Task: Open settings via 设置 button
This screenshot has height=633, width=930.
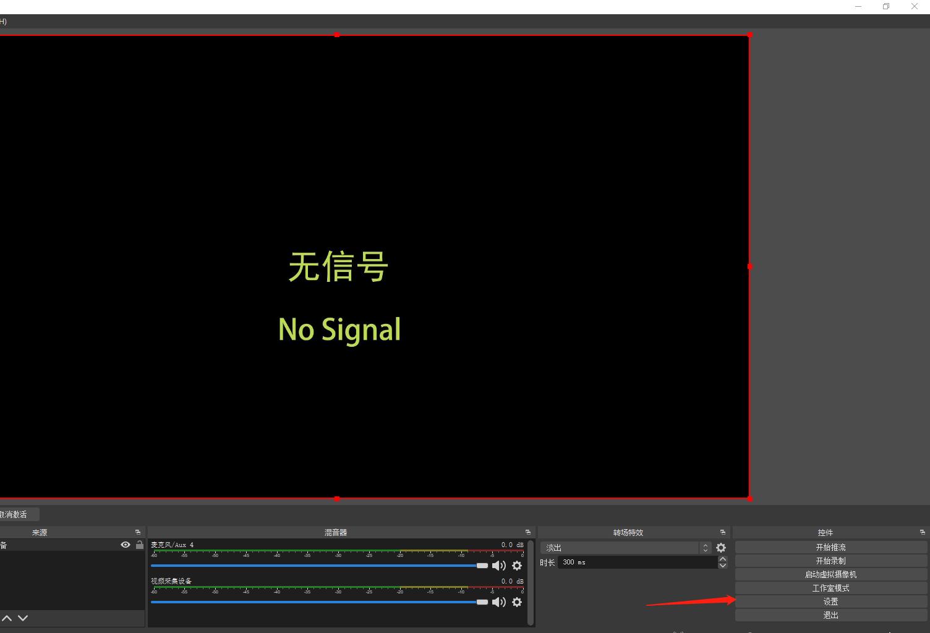Action: (x=830, y=601)
